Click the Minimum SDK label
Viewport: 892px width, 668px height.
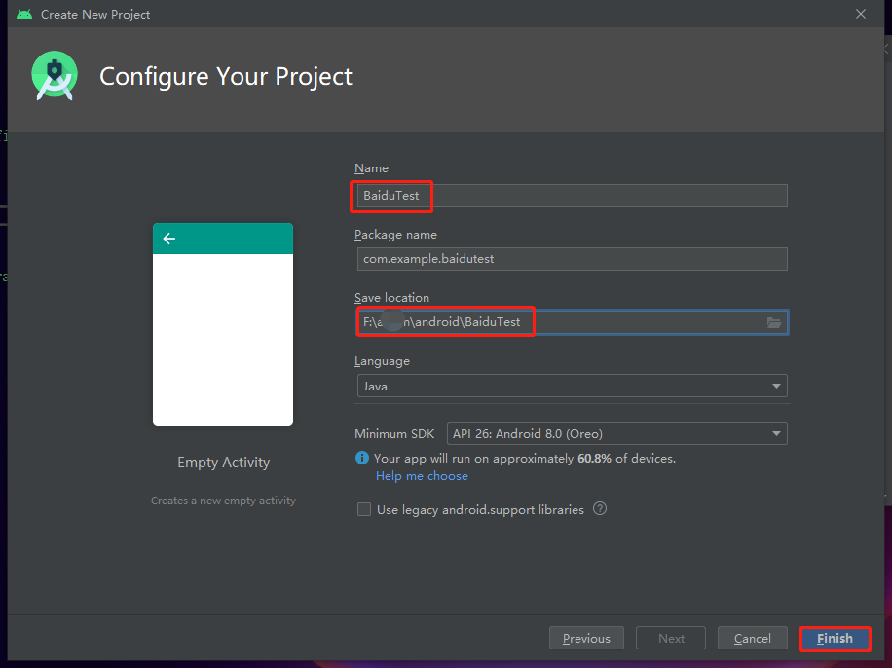tap(394, 434)
